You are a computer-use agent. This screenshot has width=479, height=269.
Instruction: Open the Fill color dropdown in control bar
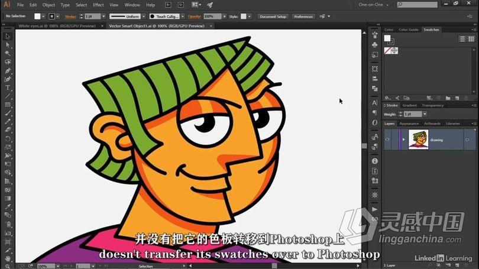click(x=43, y=17)
